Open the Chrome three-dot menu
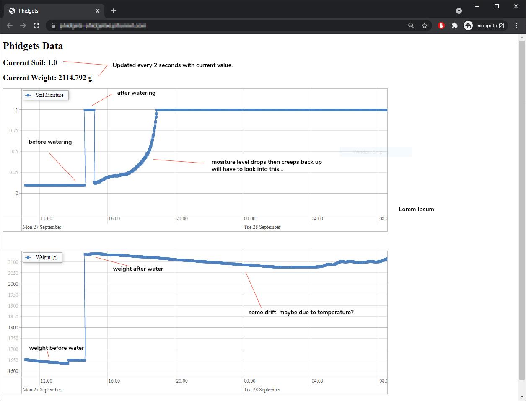This screenshot has height=401, width=526. 517,26
